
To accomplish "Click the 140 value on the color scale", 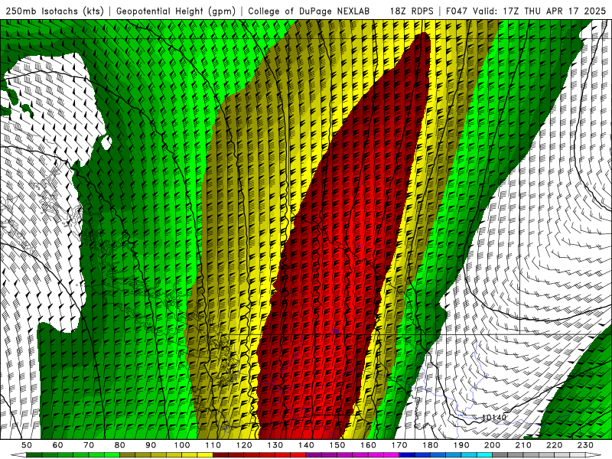I will tap(307, 445).
